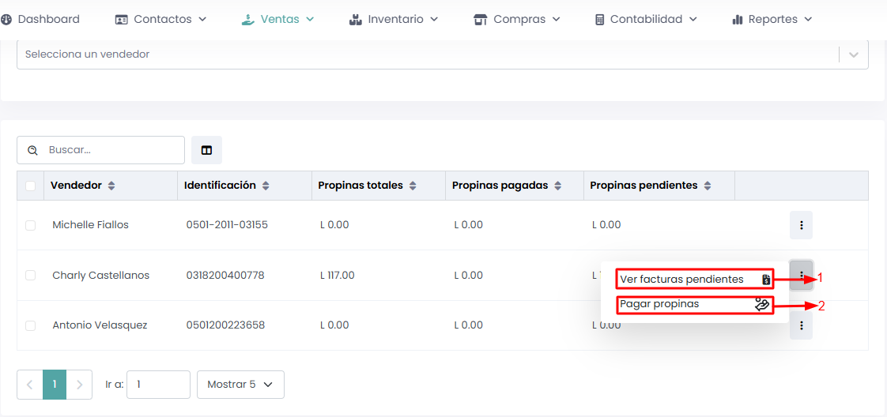Expand the Inventario navigation menu
This screenshot has width=887, height=417.
pos(394,19)
